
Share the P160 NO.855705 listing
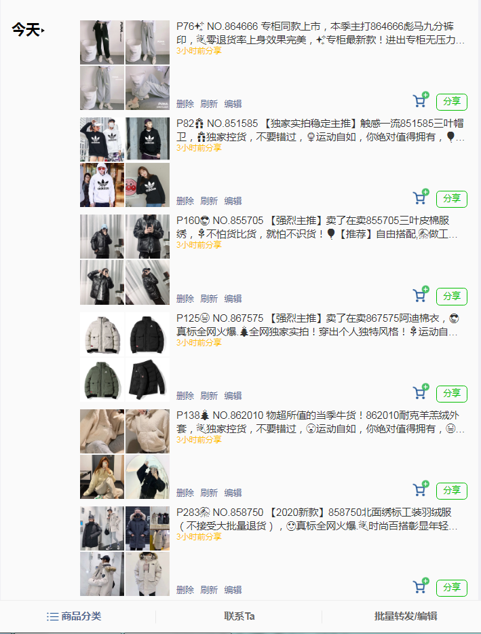point(452,296)
